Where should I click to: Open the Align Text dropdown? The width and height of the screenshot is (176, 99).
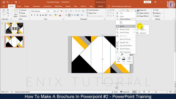92,13
